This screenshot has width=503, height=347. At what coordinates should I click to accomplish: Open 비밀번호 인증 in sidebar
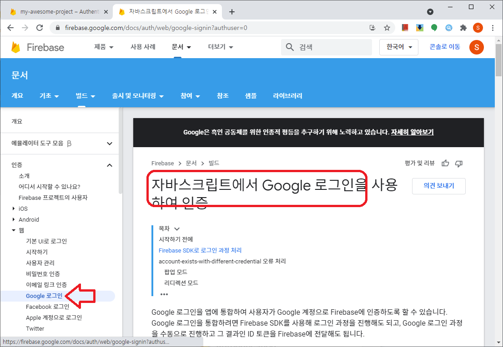(x=43, y=274)
